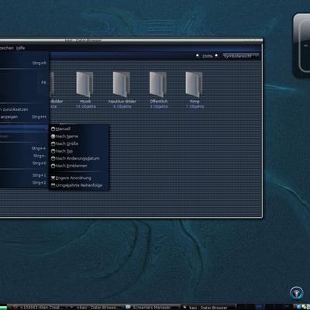Choose the menu entry ending in zurücksetzen
Viewport: 310px width, 310px height.
click(24, 109)
